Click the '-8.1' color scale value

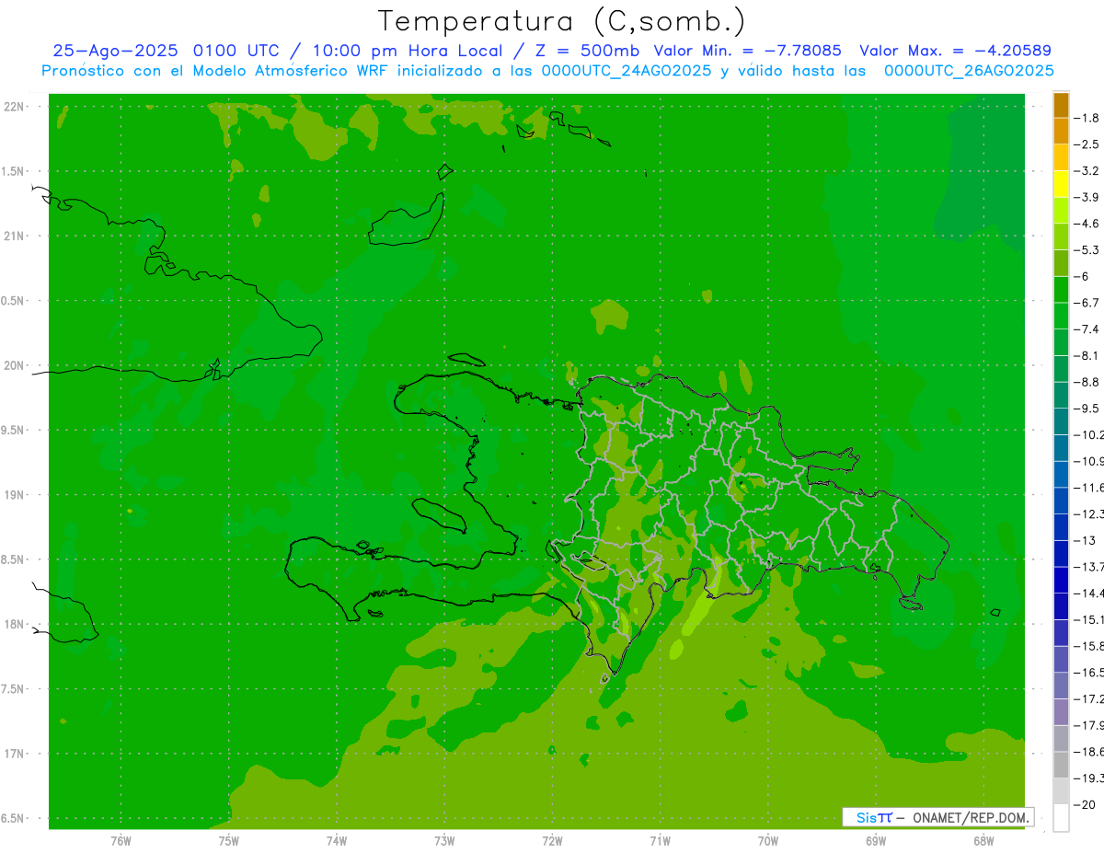coord(1087,355)
